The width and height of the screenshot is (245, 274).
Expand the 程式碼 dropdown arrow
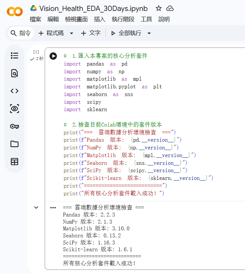pyautogui.click(x=71, y=33)
